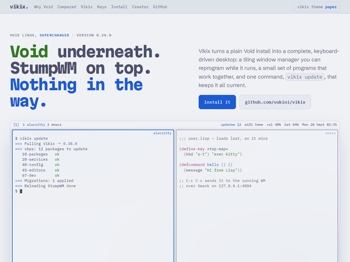
Task: Click the 'Reloading StumpWM done' line
Action: (x=45, y=186)
